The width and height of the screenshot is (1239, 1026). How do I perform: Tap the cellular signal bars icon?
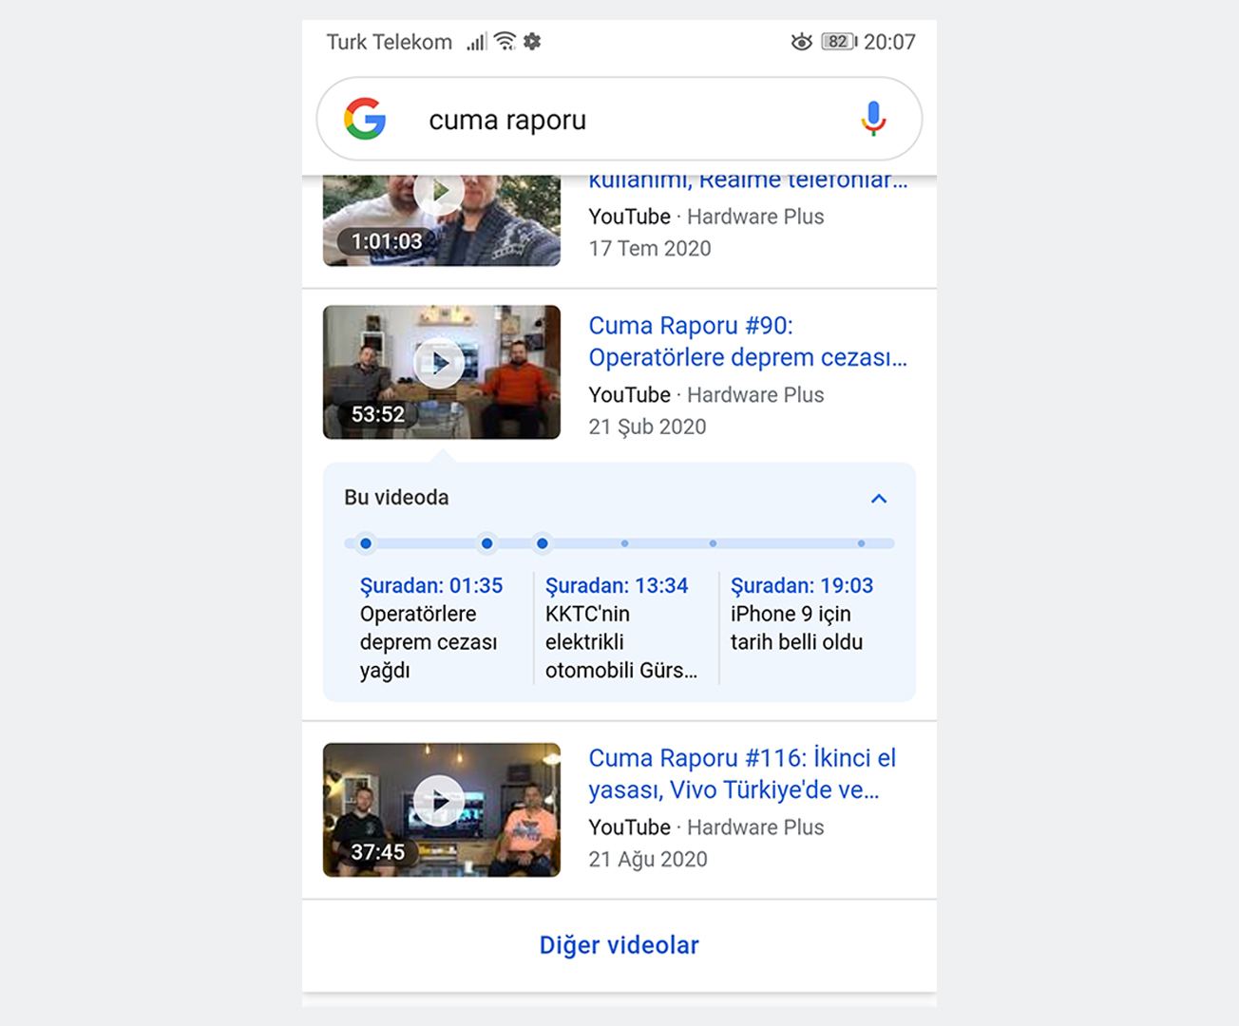(476, 42)
